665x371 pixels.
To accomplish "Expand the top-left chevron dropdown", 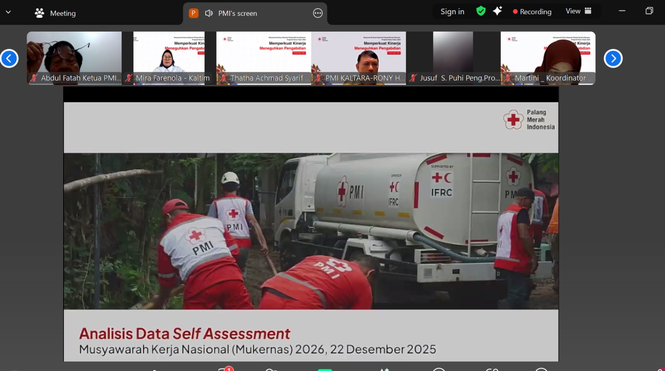I will [8, 12].
